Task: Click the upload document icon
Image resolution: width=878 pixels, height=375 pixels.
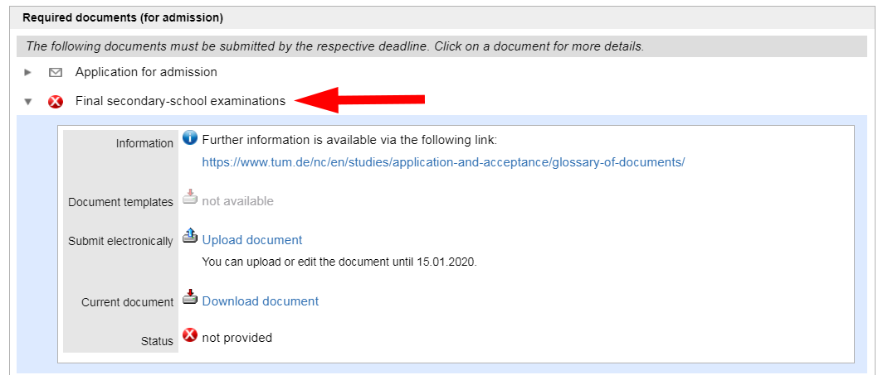Action: [x=190, y=237]
